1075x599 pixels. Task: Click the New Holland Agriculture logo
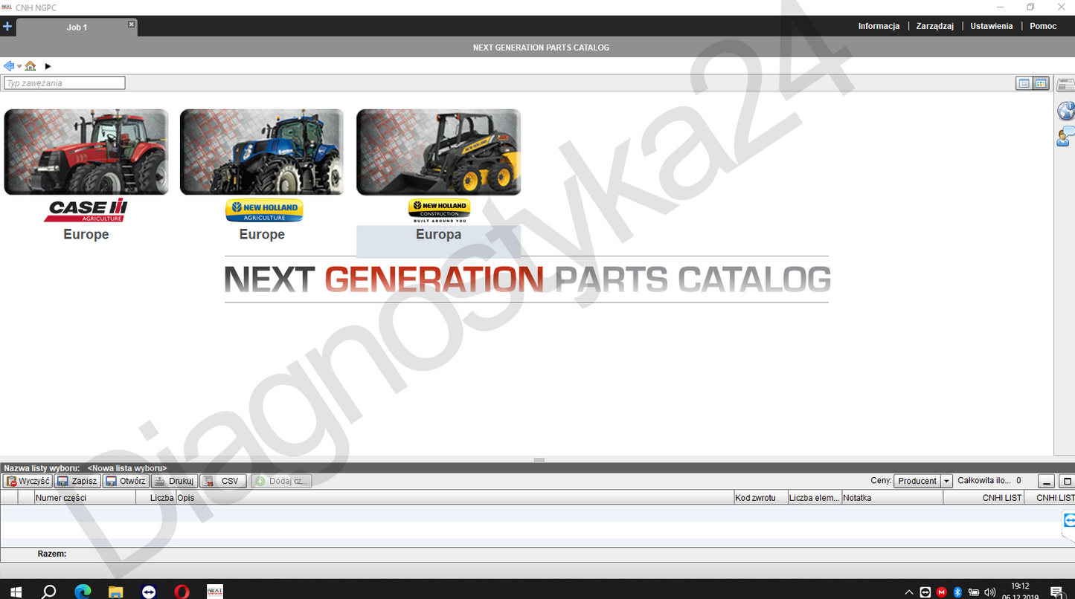coord(264,210)
